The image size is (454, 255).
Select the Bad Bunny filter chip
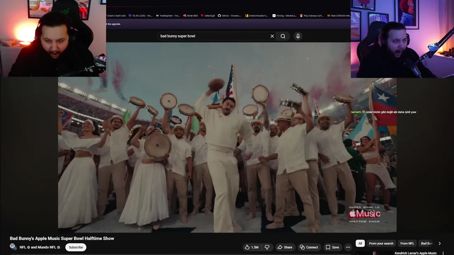click(427, 243)
